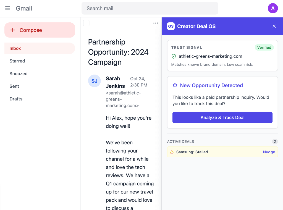Screen dimensions: 283x210
Task: Click the verified shield icon next to the domain
Action: 174,56
